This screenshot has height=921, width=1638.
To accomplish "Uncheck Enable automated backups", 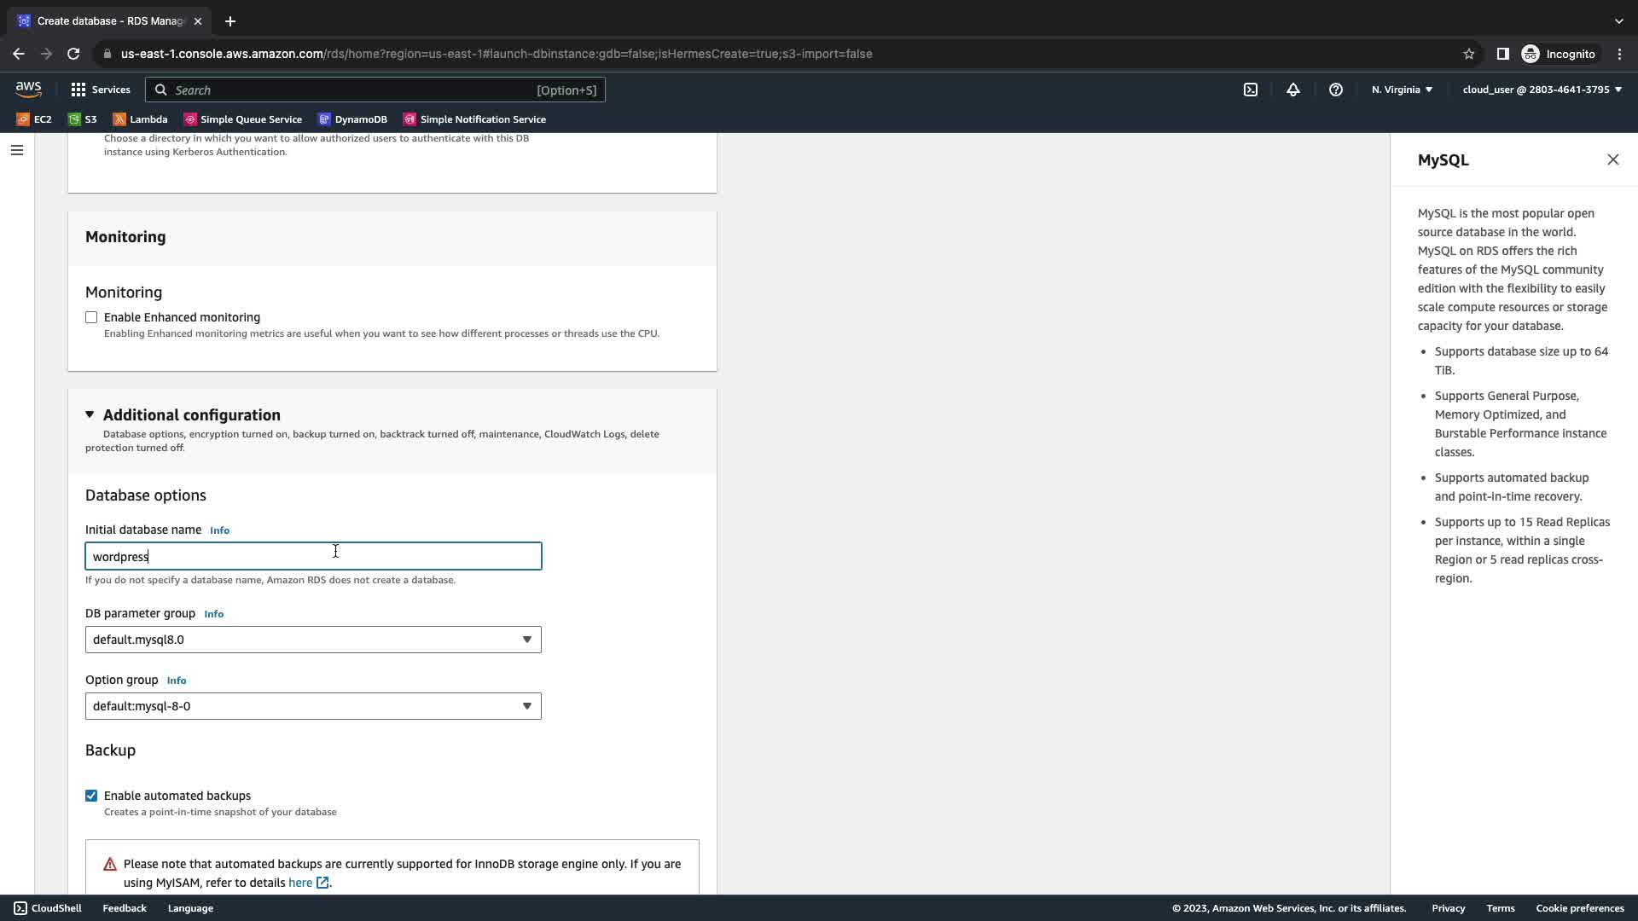I will pyautogui.click(x=91, y=796).
